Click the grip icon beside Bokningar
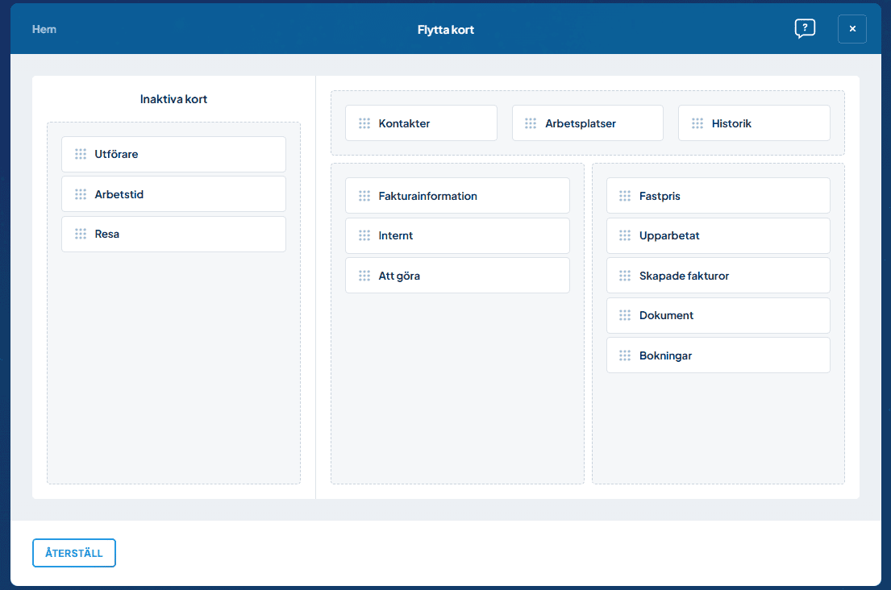 [x=625, y=355]
